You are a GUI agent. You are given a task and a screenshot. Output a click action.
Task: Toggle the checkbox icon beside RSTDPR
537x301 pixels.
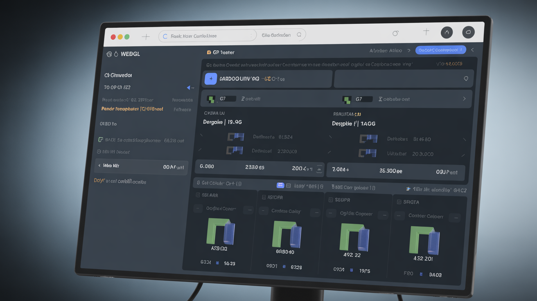tap(263, 197)
